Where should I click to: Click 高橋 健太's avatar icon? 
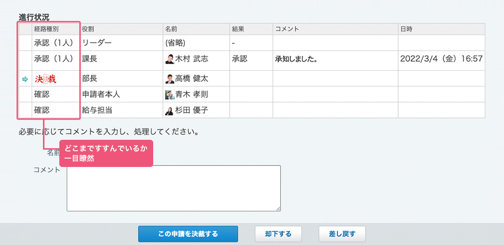[x=169, y=79]
